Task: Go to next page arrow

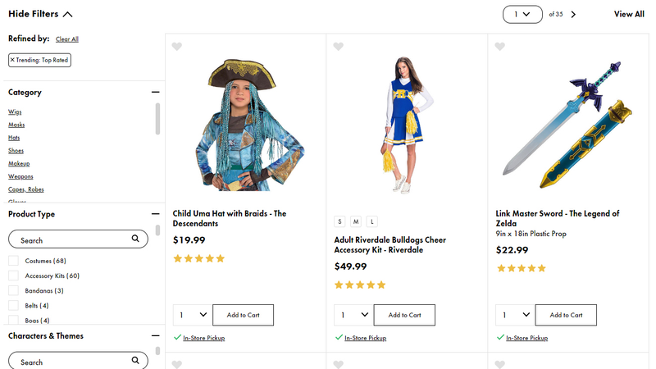Action: click(x=573, y=14)
